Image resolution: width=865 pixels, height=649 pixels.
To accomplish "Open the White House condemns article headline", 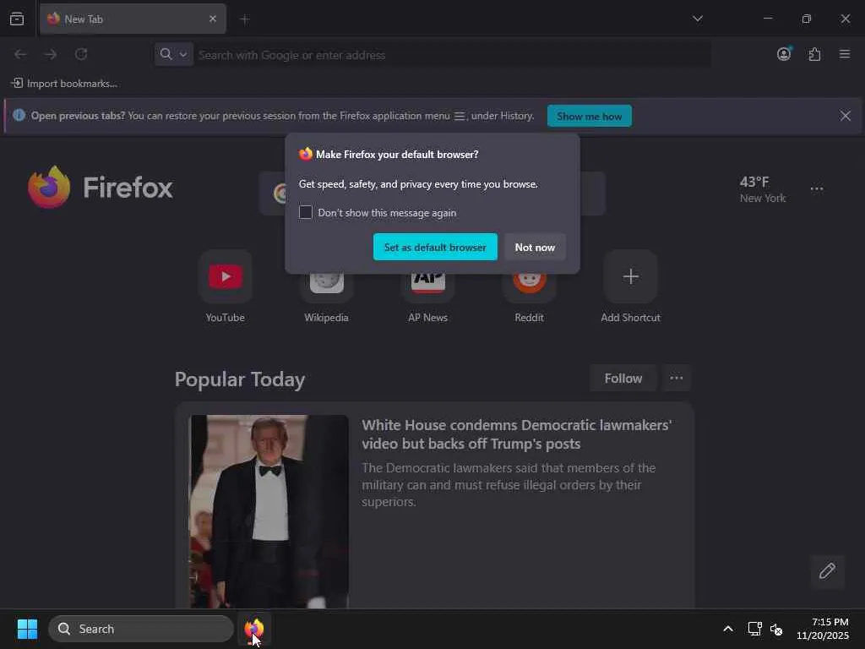I will pos(516,434).
